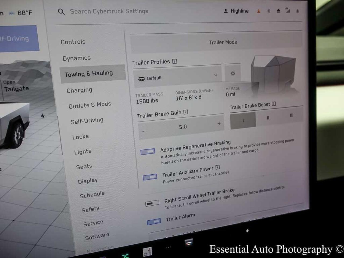Select Trailer Brake Boost level II
The width and height of the screenshot is (344, 258).
[x=268, y=118]
